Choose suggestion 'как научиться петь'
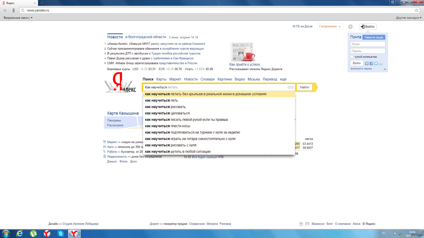The width and height of the screenshot is (424, 238). (219, 100)
